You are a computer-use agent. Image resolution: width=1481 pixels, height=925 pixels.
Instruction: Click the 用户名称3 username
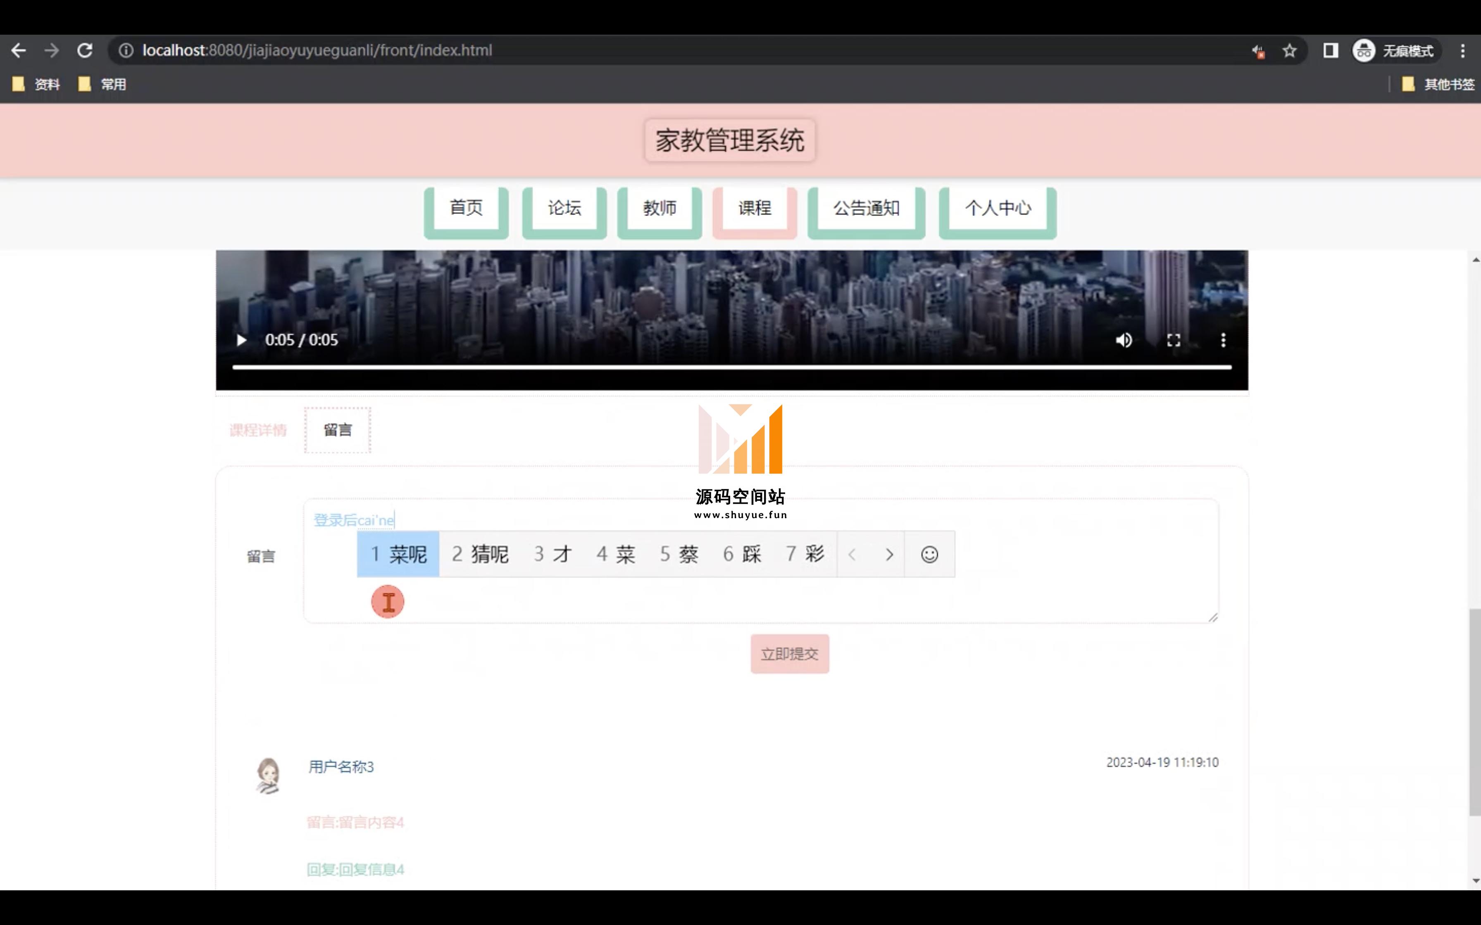(341, 766)
